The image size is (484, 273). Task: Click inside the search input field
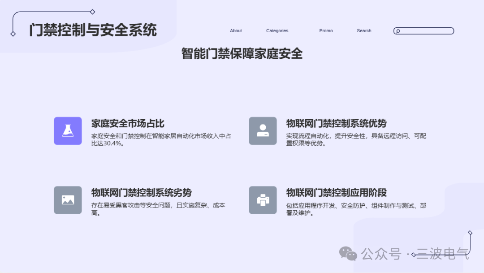pos(423,31)
